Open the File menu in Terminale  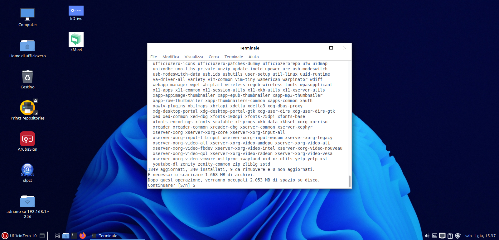(x=153, y=57)
